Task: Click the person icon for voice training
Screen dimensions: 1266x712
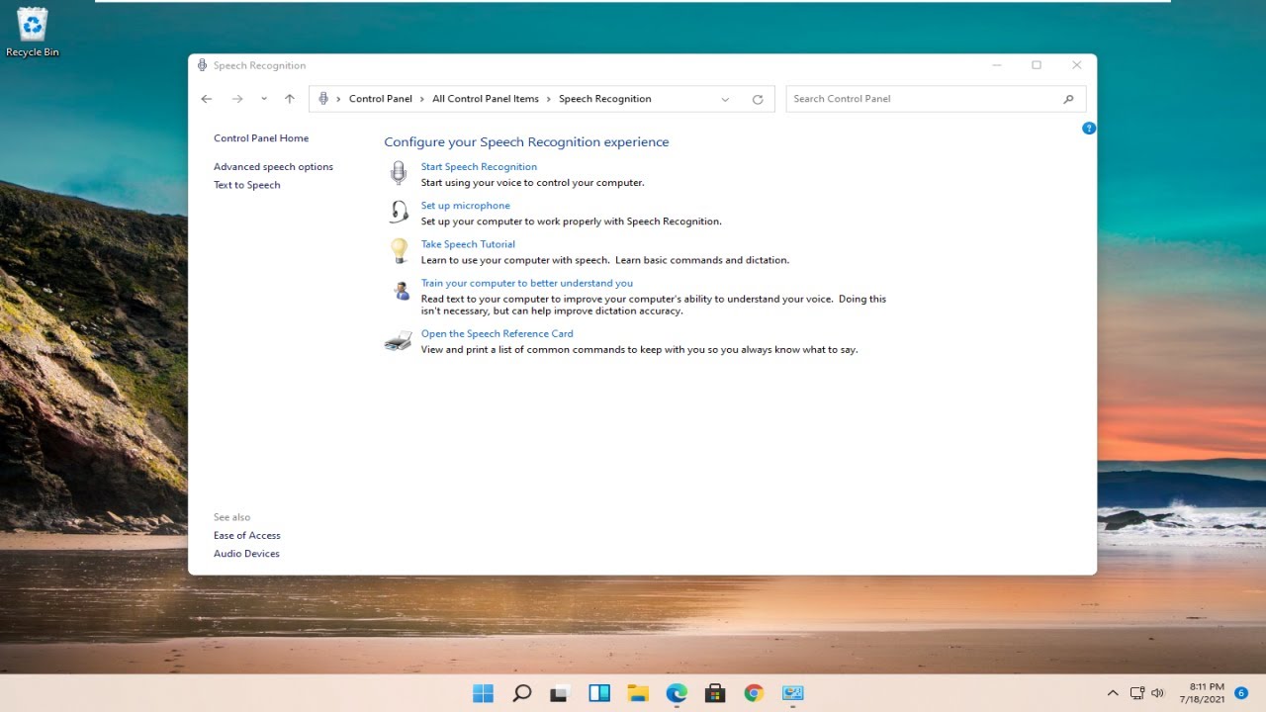Action: (401, 291)
